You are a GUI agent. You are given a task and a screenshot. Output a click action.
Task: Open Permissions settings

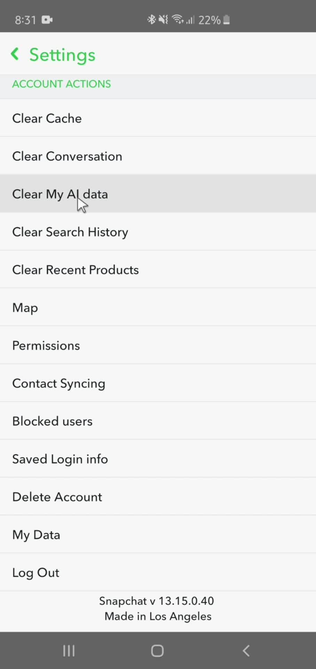(46, 345)
